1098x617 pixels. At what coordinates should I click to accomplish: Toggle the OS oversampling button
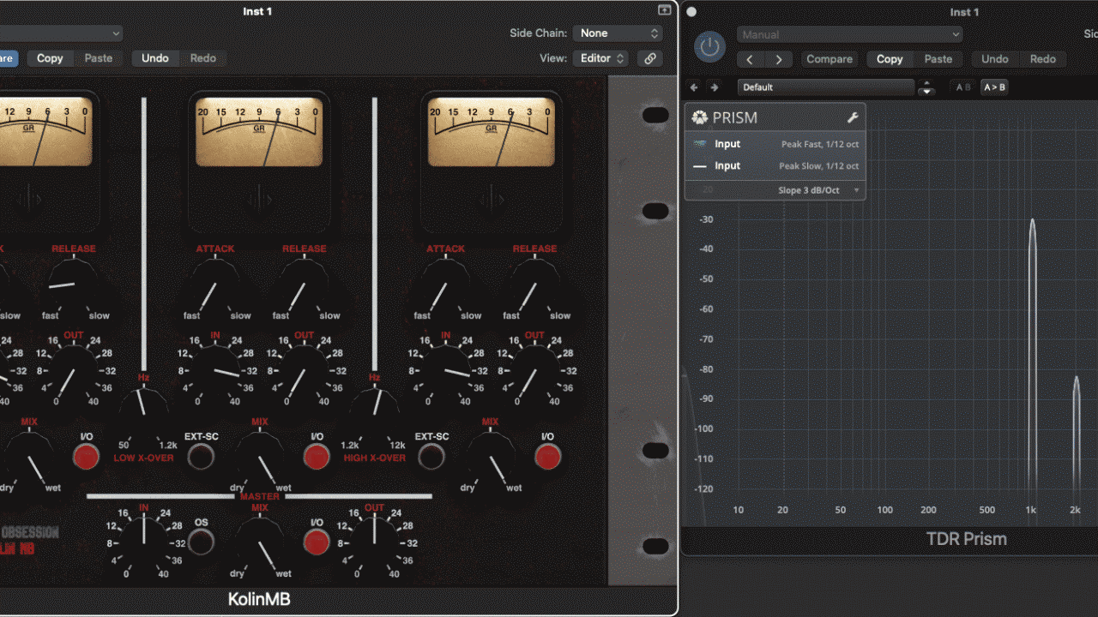[x=201, y=542]
